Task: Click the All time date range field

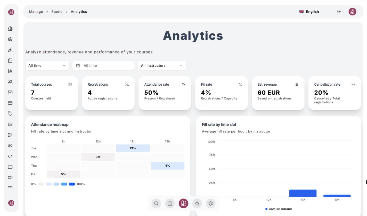Action: [103, 66]
